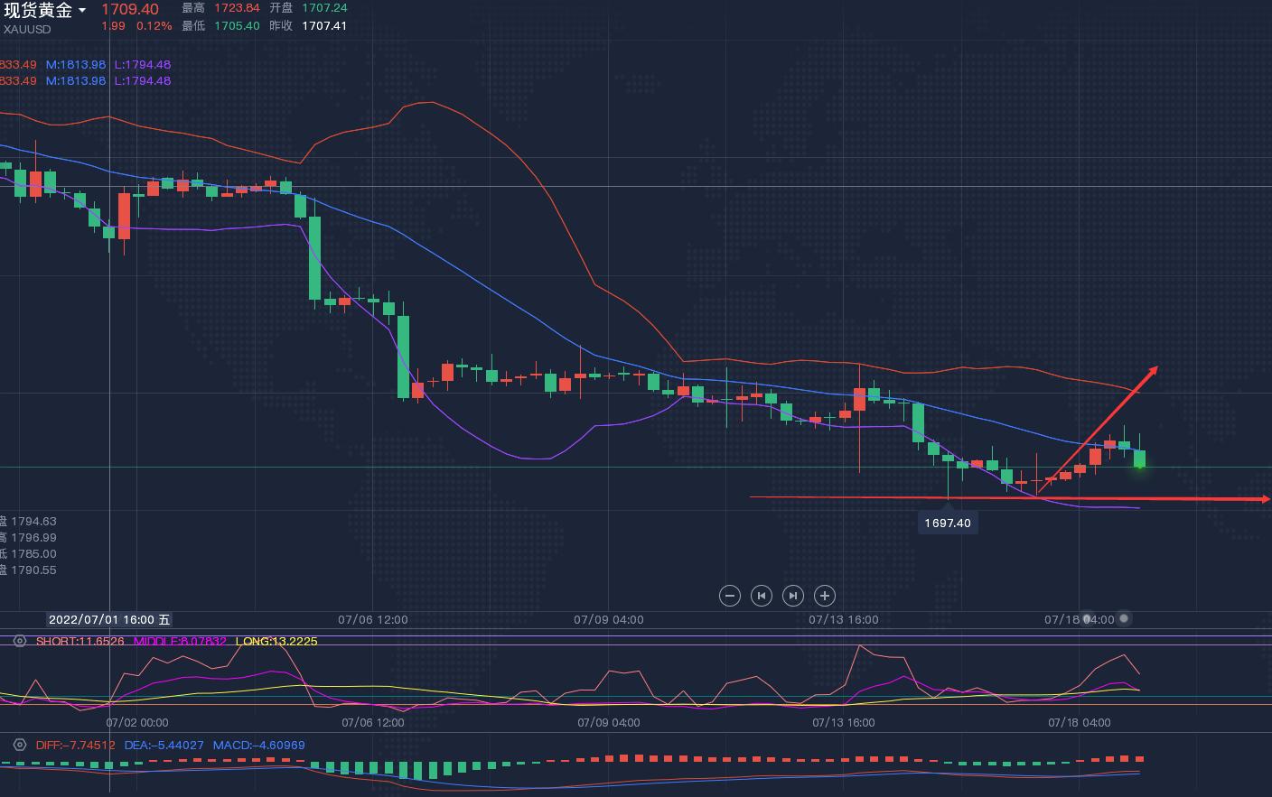This screenshot has width=1272, height=797.
Task: Click the DIFF:-7.74512 legend value
Action: [x=76, y=746]
